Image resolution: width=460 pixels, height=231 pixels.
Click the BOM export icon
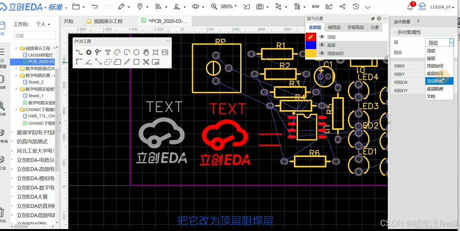point(315,6)
